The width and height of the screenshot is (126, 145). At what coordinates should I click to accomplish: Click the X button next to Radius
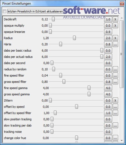(115, 38)
